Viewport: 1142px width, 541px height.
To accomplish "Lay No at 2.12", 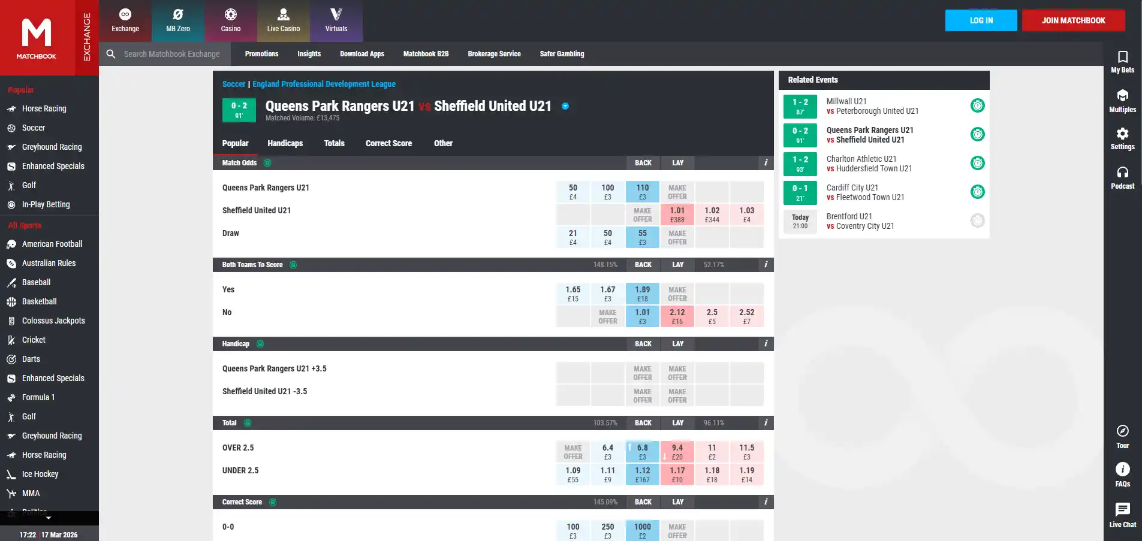I will (677, 316).
